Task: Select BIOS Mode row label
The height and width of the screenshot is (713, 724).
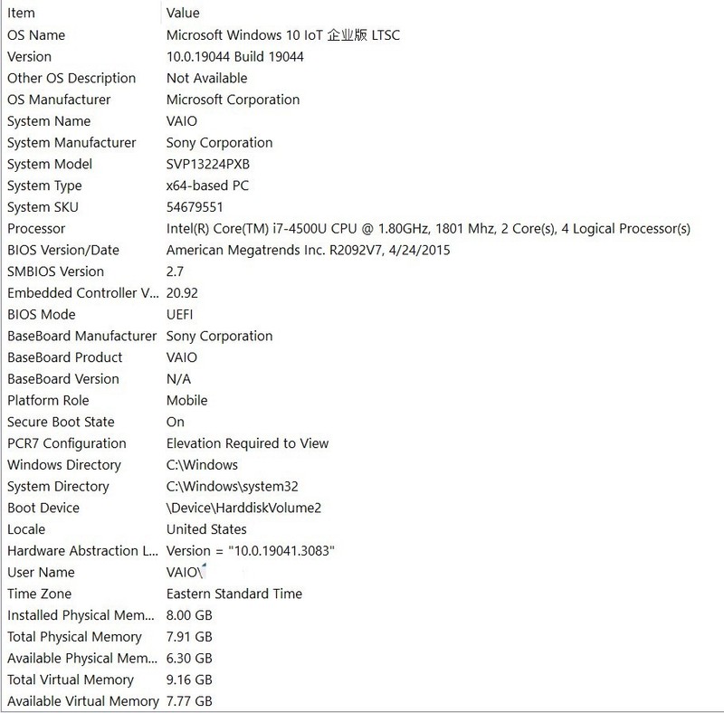Action: [x=41, y=315]
